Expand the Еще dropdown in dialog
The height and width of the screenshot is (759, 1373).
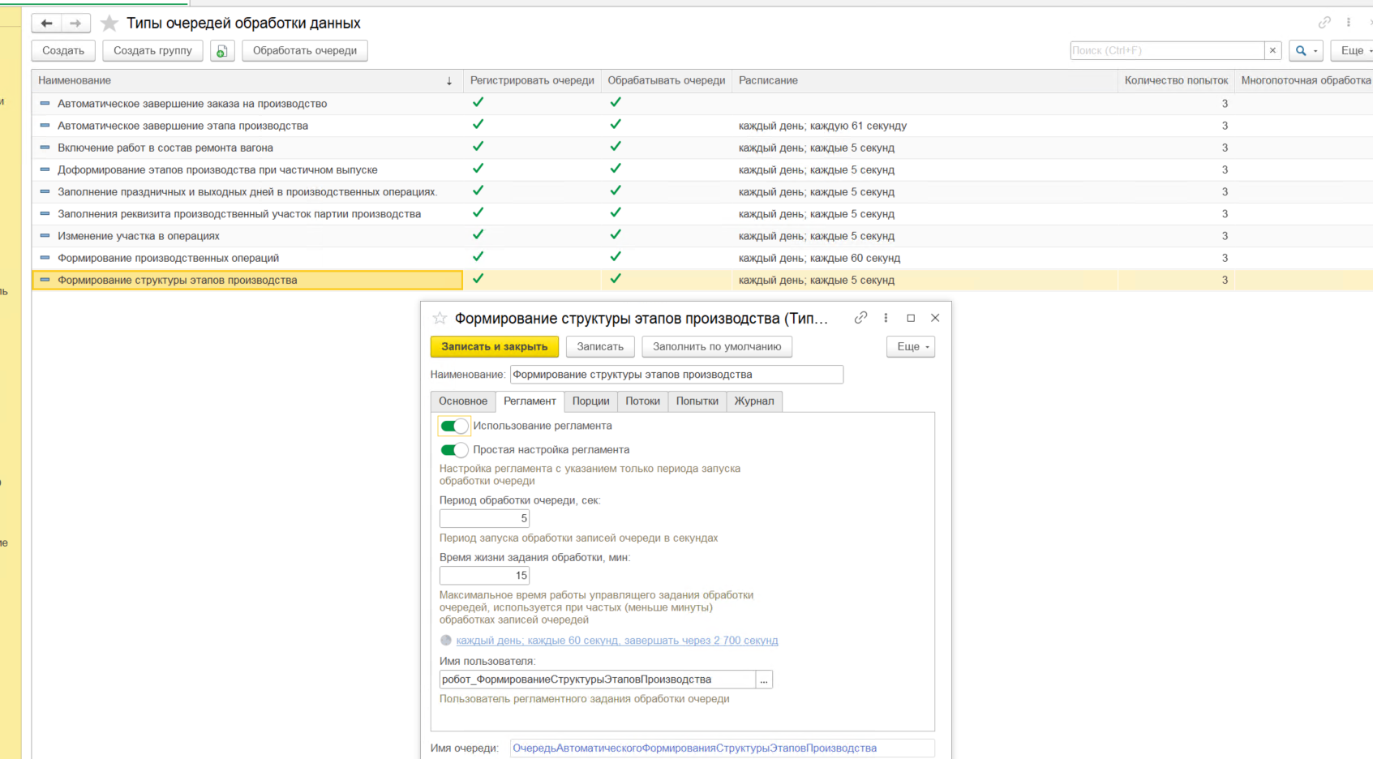coord(911,346)
